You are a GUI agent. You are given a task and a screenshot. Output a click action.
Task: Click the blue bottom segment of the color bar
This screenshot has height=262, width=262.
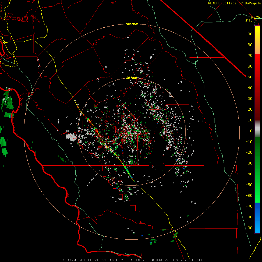[x=257, y=218]
